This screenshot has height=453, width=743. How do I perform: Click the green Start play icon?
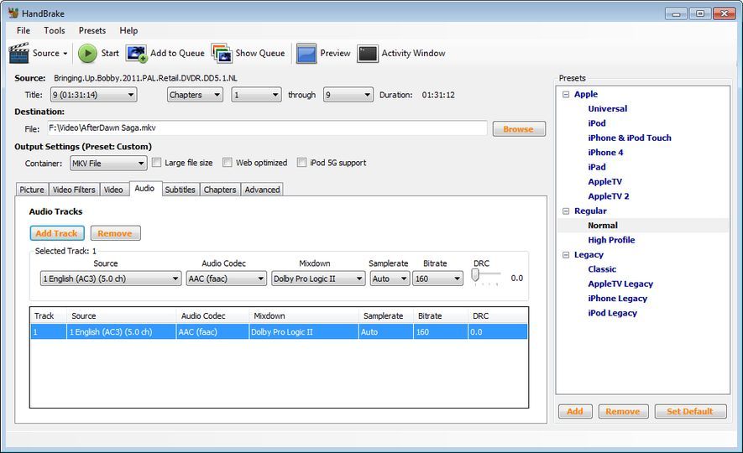(x=87, y=53)
